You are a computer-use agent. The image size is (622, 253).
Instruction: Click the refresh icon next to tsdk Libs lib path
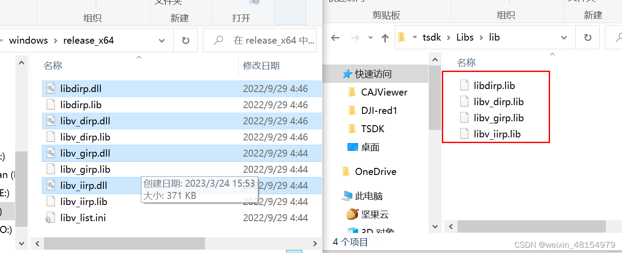pos(588,38)
